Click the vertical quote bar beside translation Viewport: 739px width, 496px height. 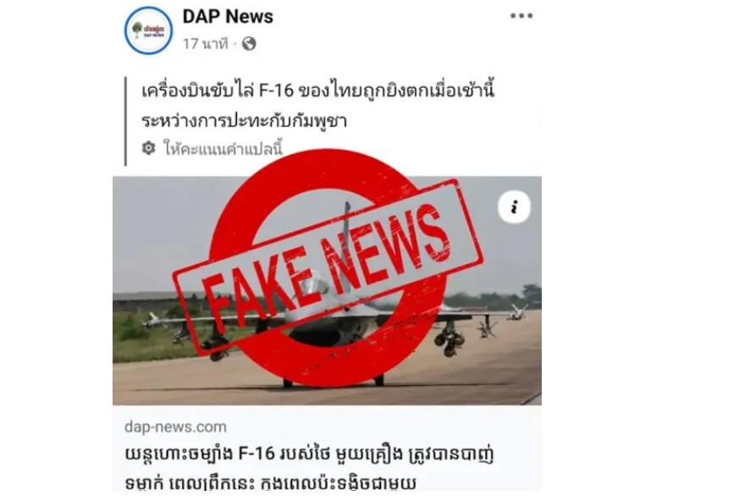pos(125,121)
